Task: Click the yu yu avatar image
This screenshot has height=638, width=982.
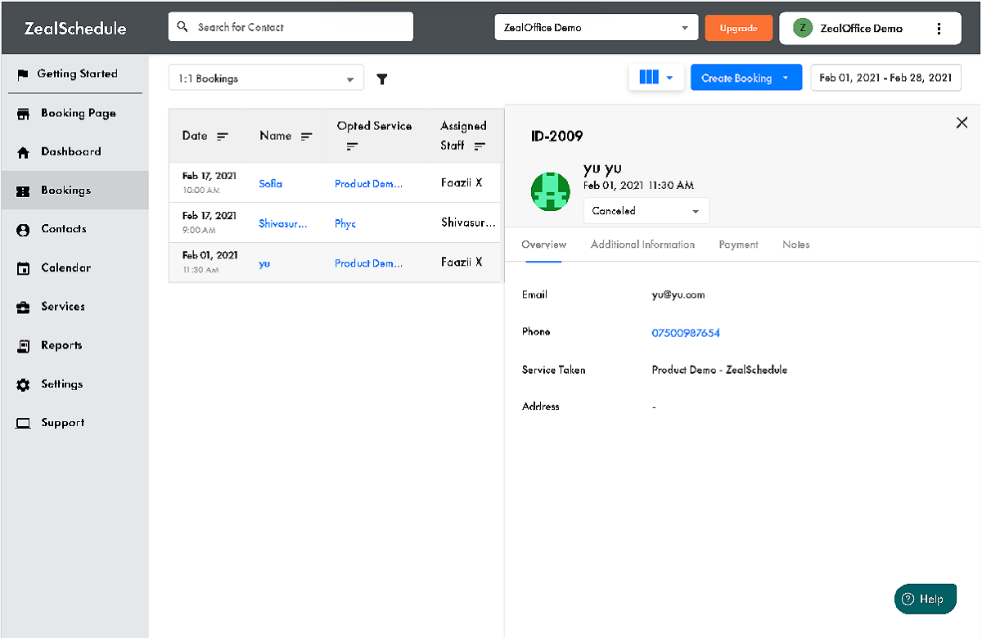Action: pos(551,191)
